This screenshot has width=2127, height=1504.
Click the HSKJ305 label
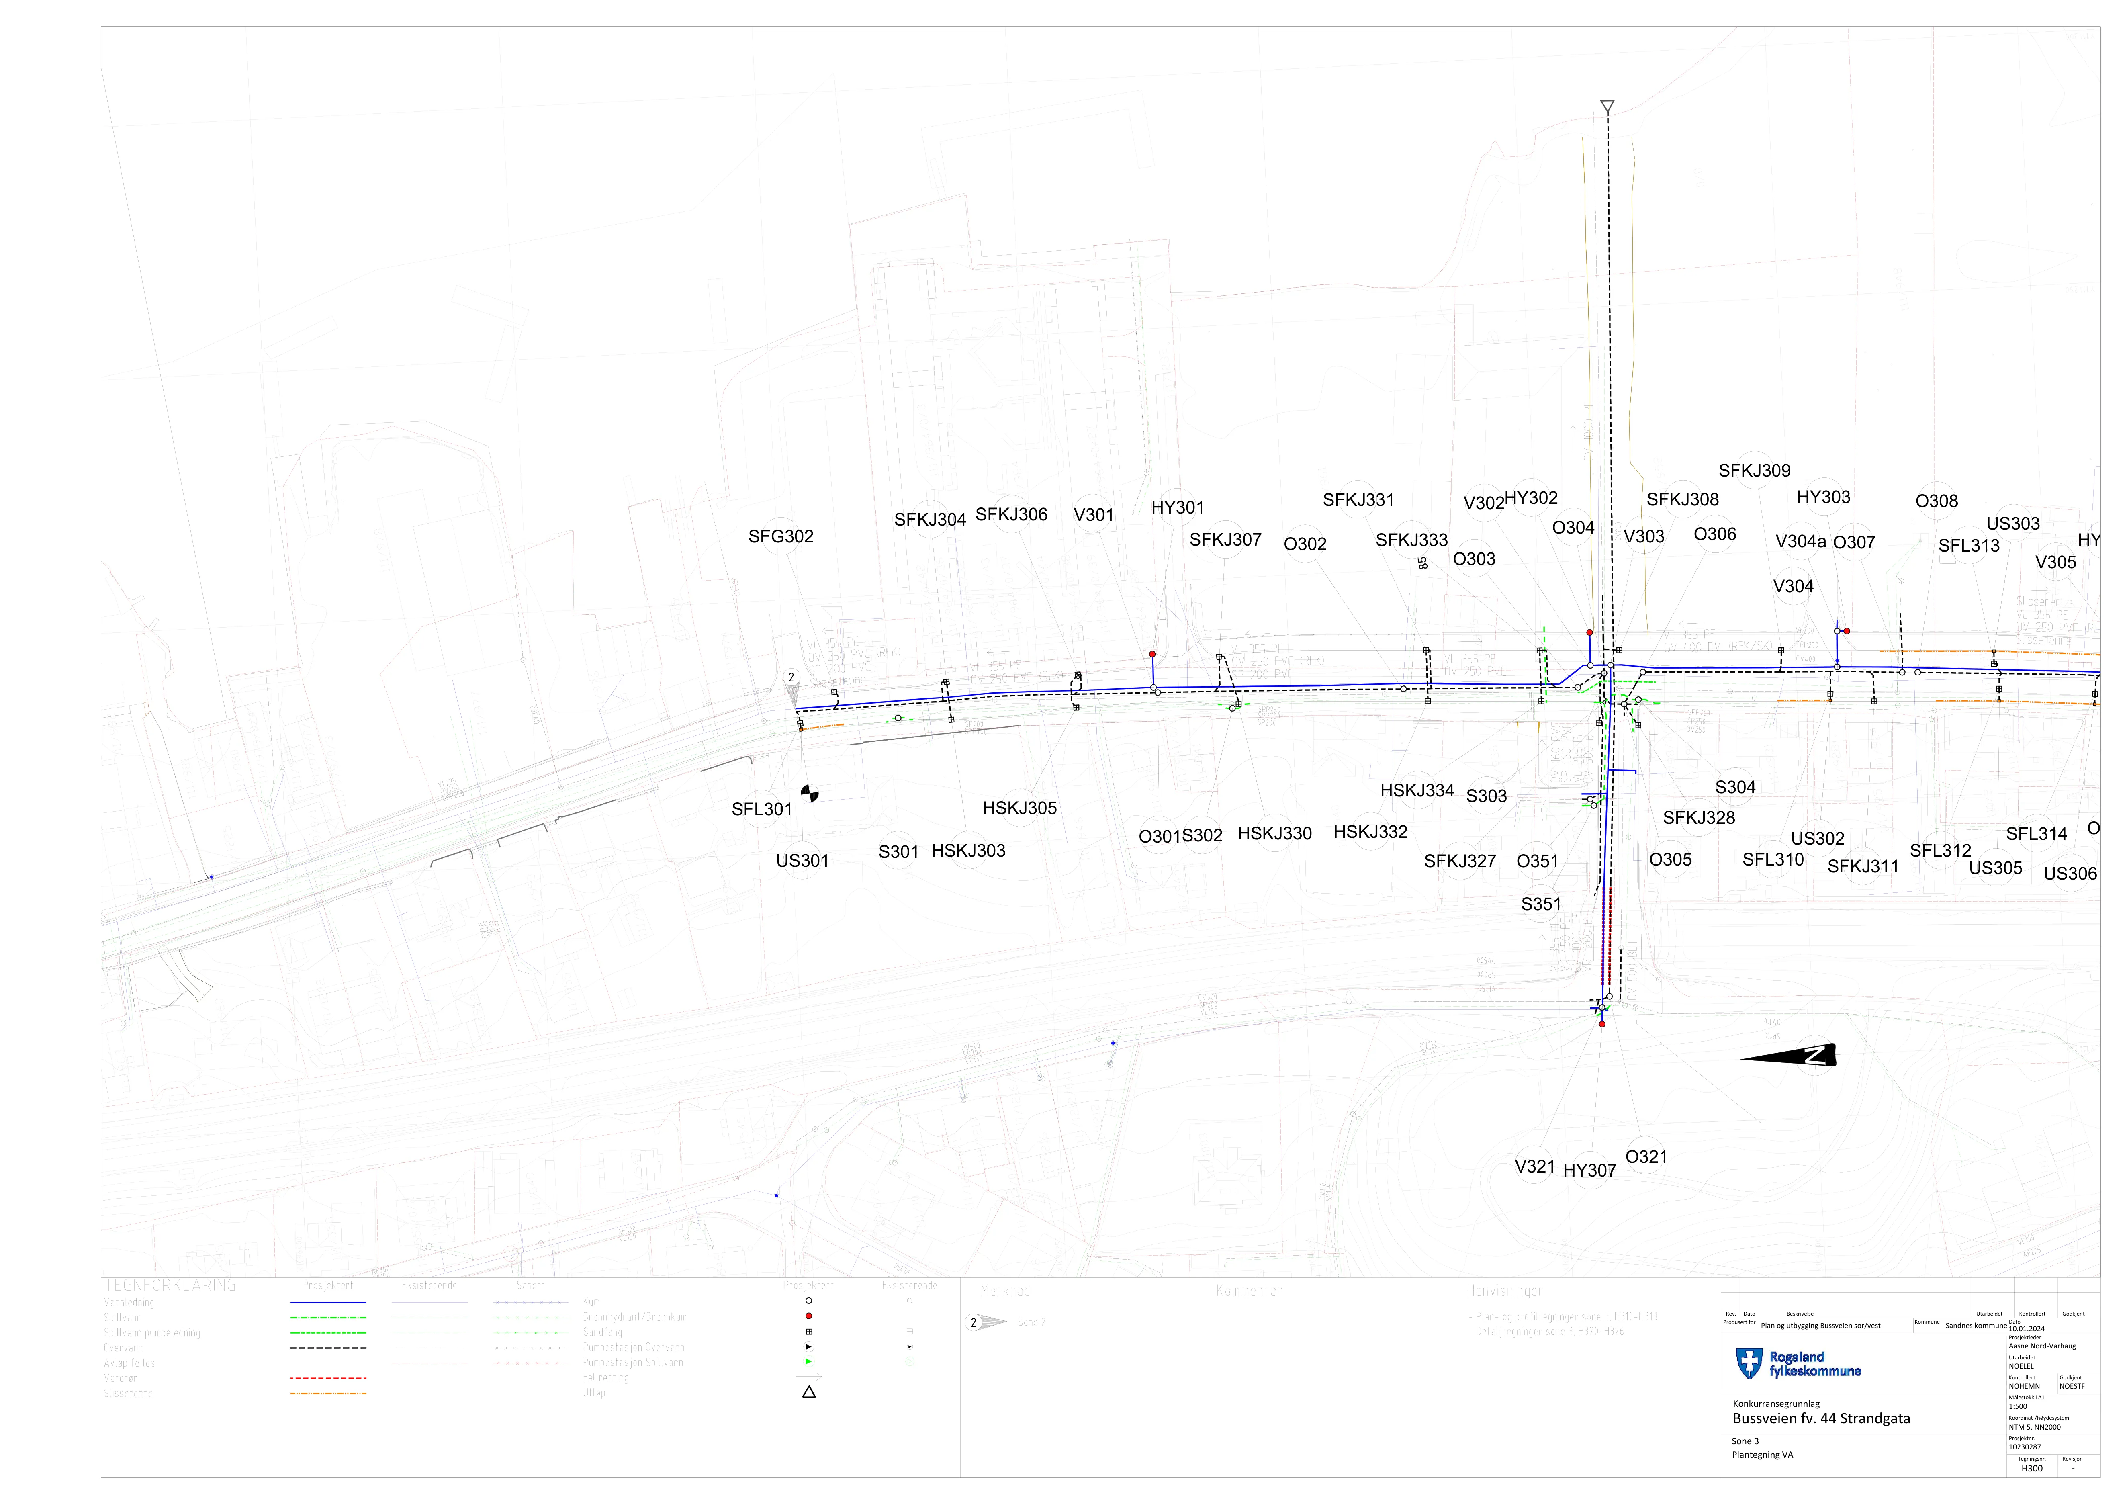click(1020, 808)
